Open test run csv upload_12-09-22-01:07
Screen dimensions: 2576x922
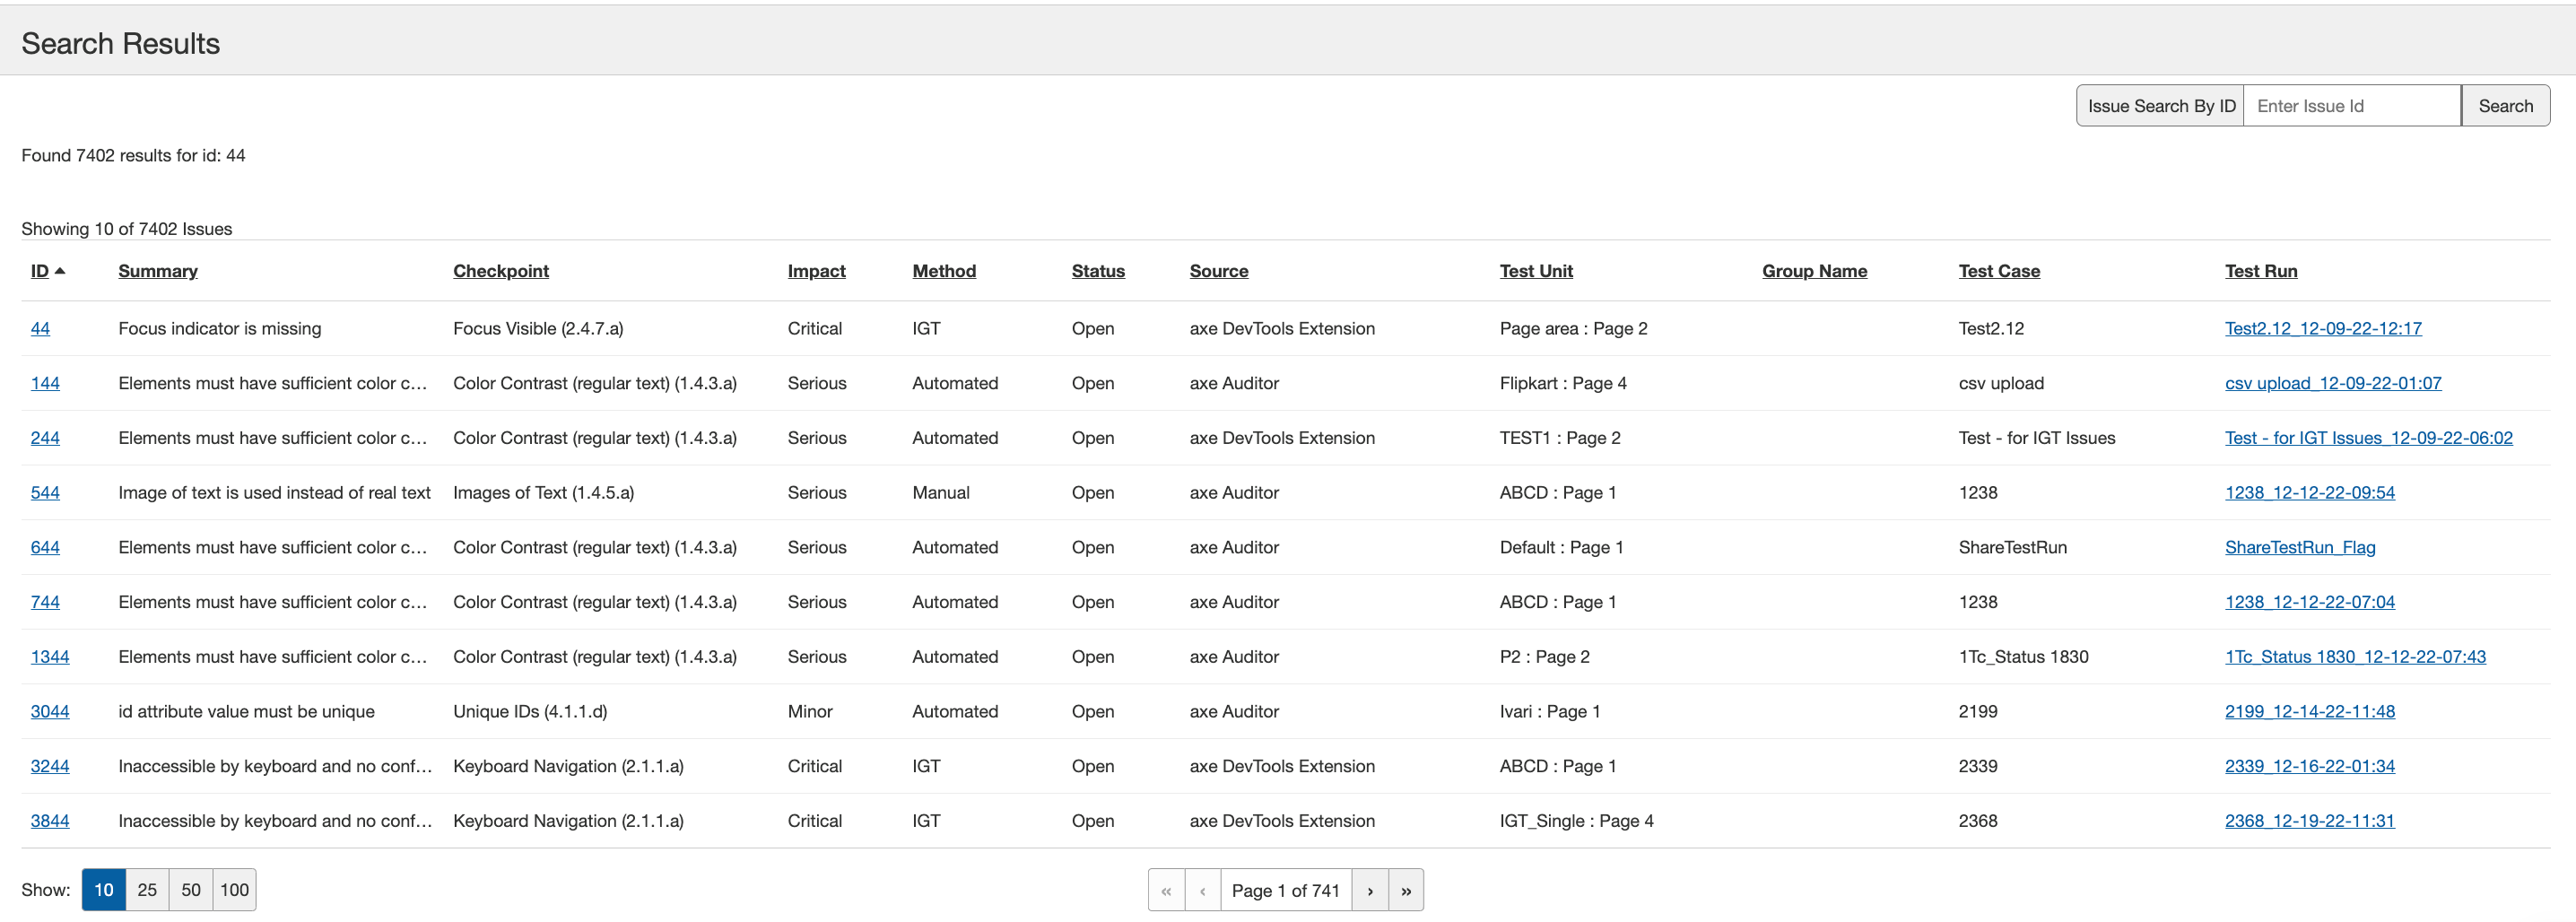[x=2332, y=383]
